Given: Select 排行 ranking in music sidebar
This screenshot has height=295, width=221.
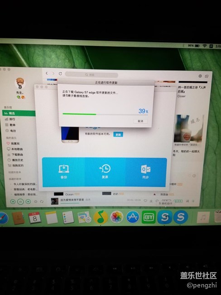Looking at the screenshot, I should tap(10, 119).
